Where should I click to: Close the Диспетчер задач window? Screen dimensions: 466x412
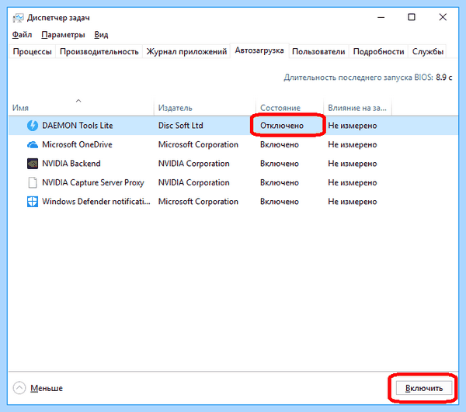(x=443, y=17)
